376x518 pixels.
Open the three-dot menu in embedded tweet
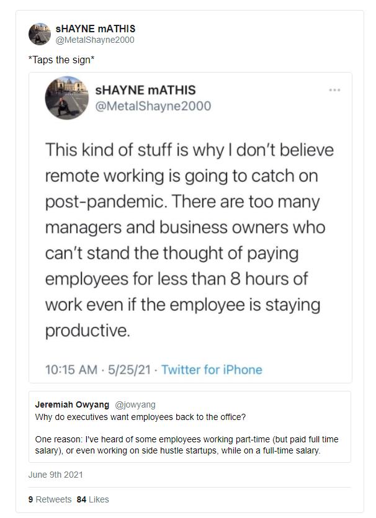coord(334,90)
